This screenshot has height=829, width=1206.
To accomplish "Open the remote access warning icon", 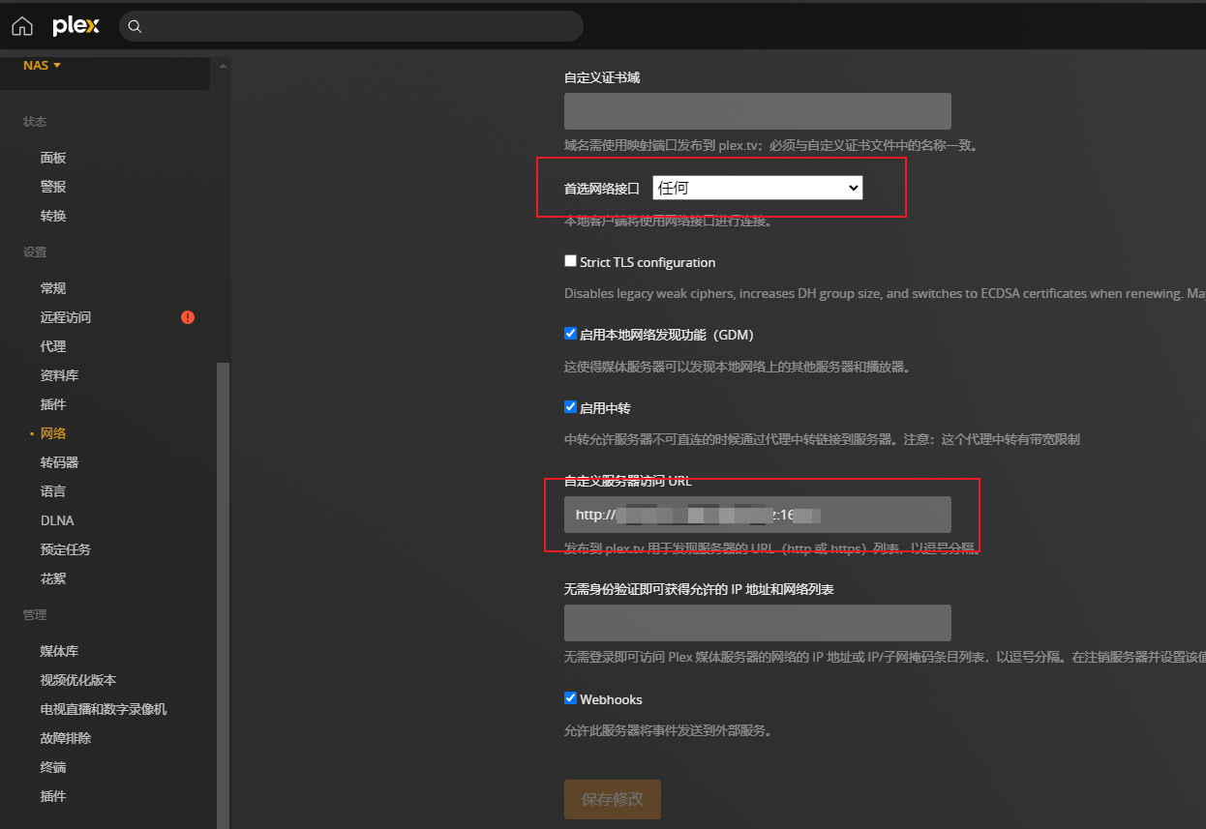I will click(188, 317).
